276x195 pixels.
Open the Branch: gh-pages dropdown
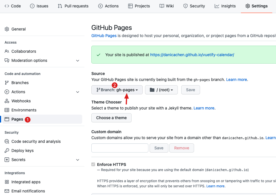pos(117,90)
